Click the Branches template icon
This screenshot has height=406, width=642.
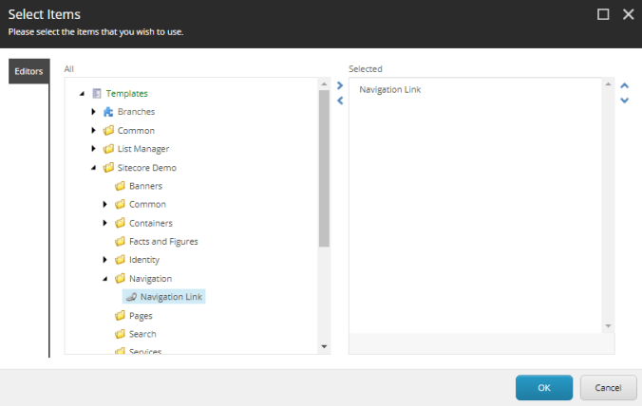[x=108, y=112]
